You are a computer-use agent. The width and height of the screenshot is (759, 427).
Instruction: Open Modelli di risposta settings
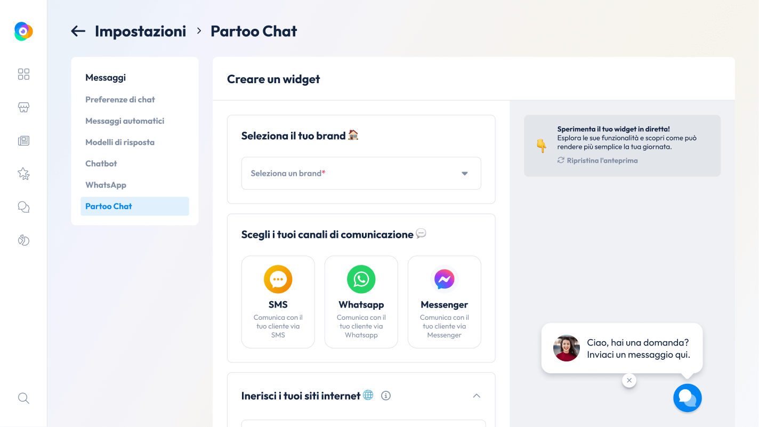[120, 142]
